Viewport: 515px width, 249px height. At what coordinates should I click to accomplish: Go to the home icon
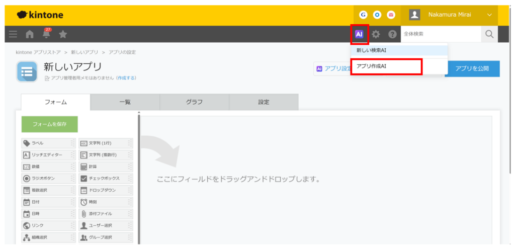tap(30, 34)
